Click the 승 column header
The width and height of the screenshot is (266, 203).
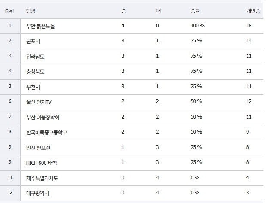click(124, 11)
